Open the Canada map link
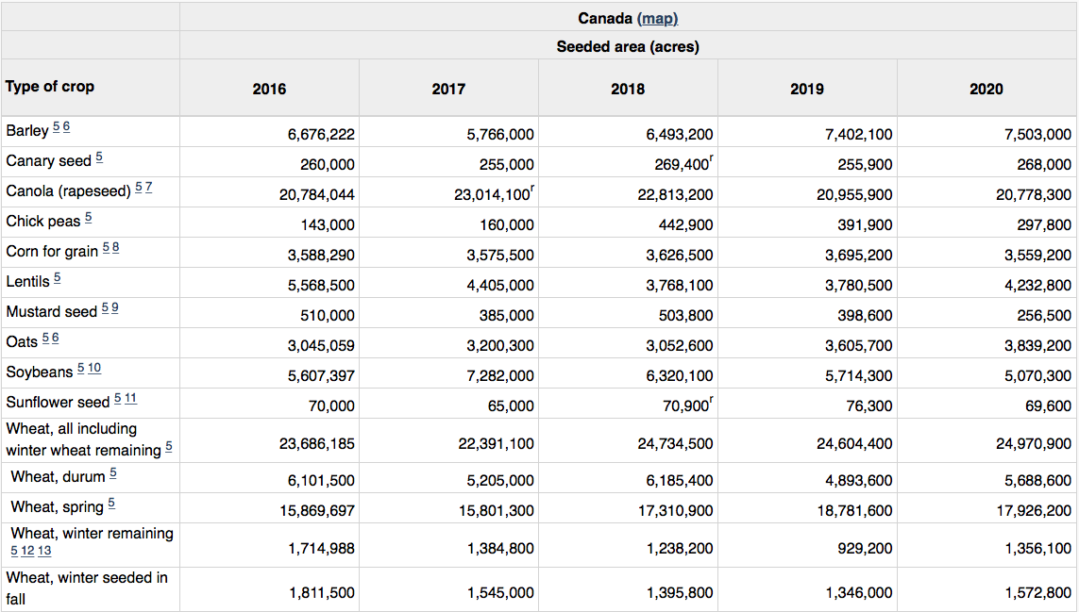 658,19
